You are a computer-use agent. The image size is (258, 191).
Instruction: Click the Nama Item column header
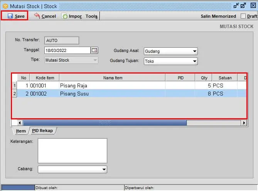pos(113,78)
